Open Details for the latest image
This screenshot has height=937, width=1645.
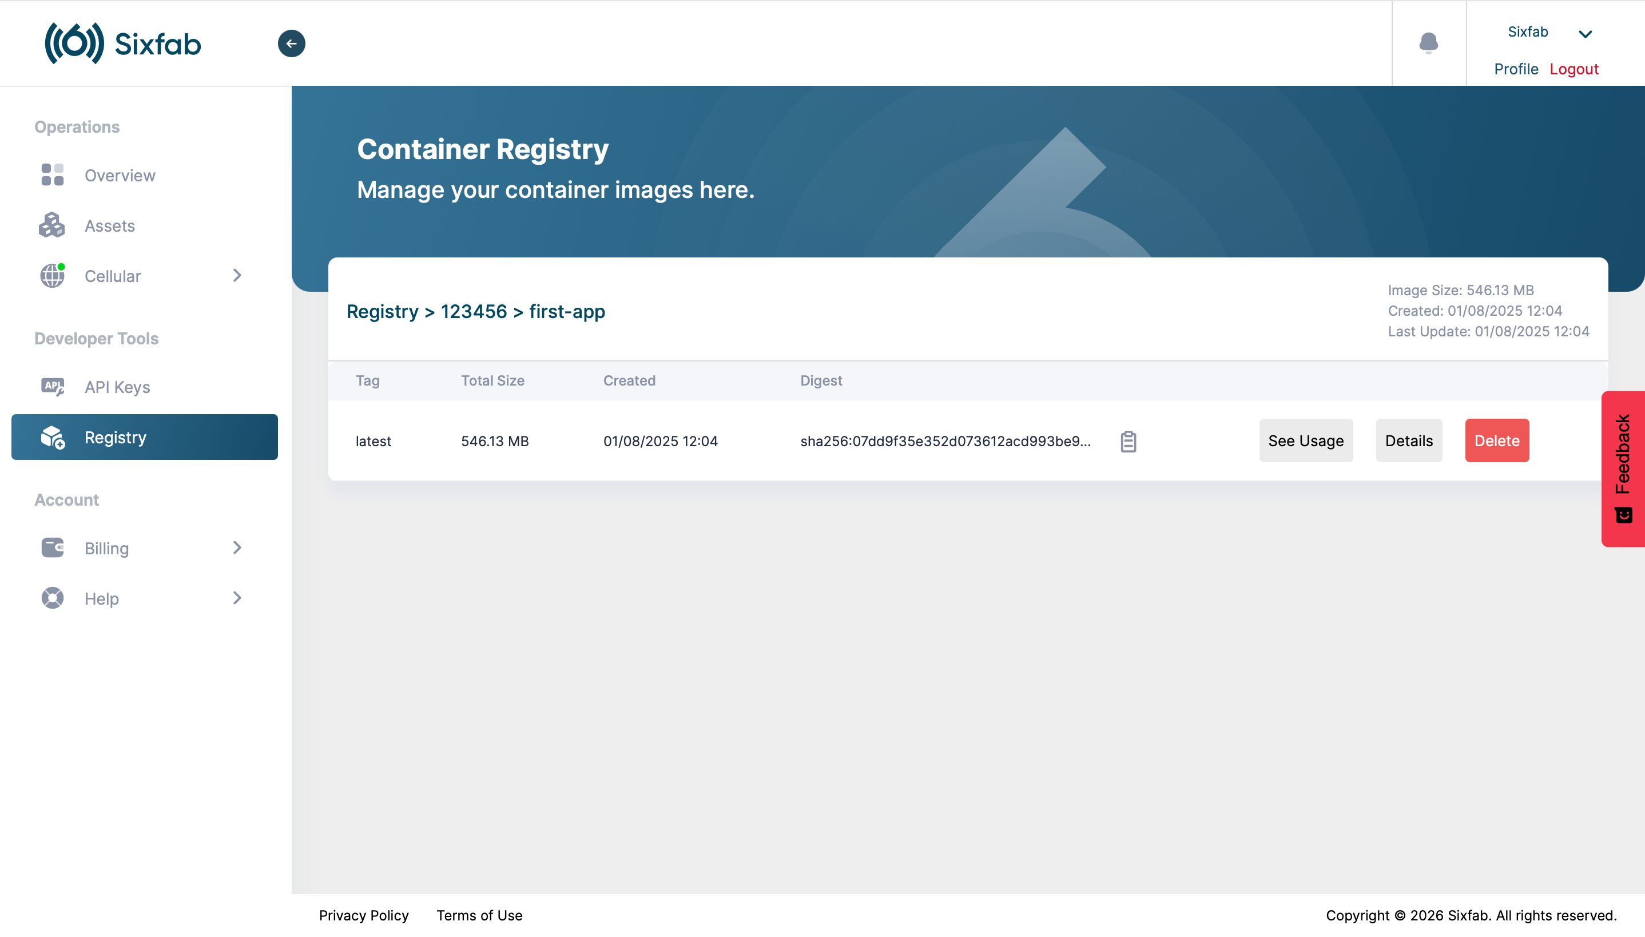(x=1408, y=440)
